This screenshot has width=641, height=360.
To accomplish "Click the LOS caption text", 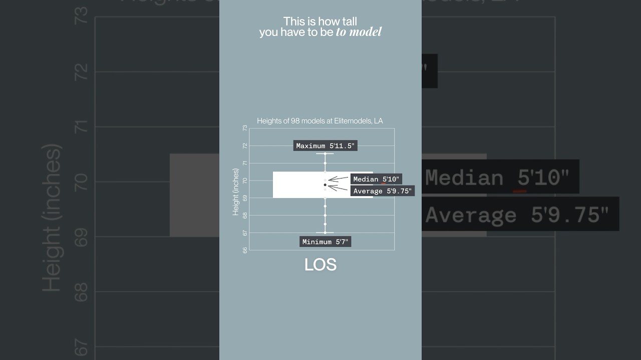I will click(320, 265).
